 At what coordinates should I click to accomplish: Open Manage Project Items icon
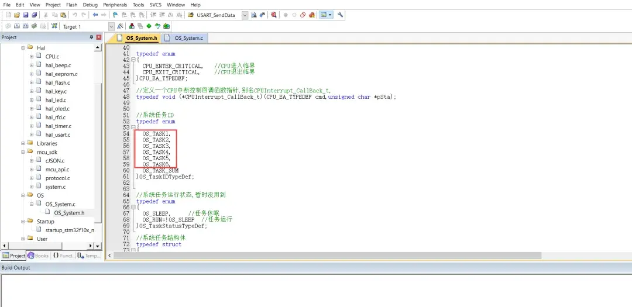tap(132, 26)
